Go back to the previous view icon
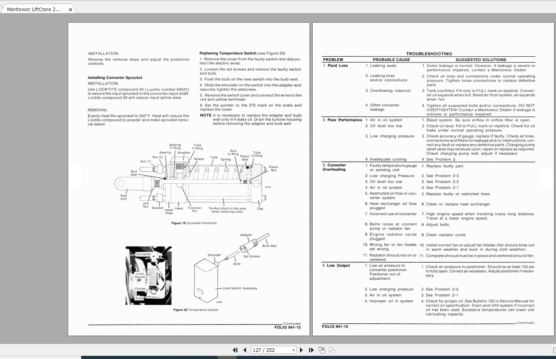Viewport: 556px width, 359px height. pos(322,350)
